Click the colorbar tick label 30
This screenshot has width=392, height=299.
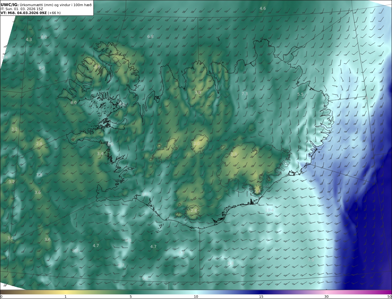pos(326,297)
